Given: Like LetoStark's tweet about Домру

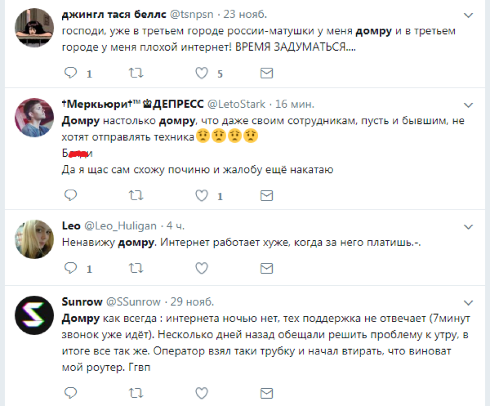Looking at the screenshot, I should [202, 195].
